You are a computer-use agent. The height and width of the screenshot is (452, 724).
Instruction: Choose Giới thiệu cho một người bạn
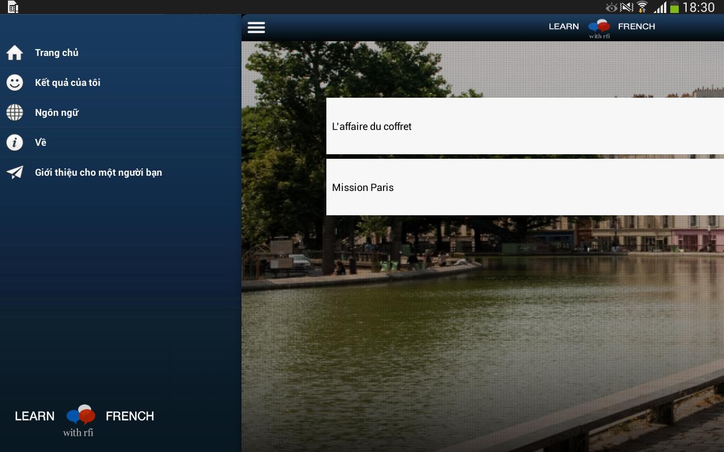(x=120, y=172)
